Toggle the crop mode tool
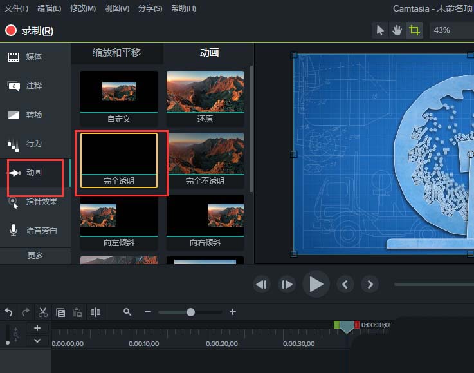This screenshot has width=474, height=373. pos(415,30)
